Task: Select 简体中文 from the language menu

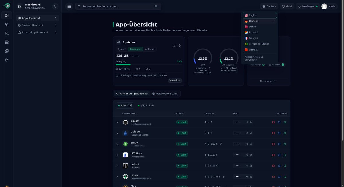Action: (x=260, y=50)
